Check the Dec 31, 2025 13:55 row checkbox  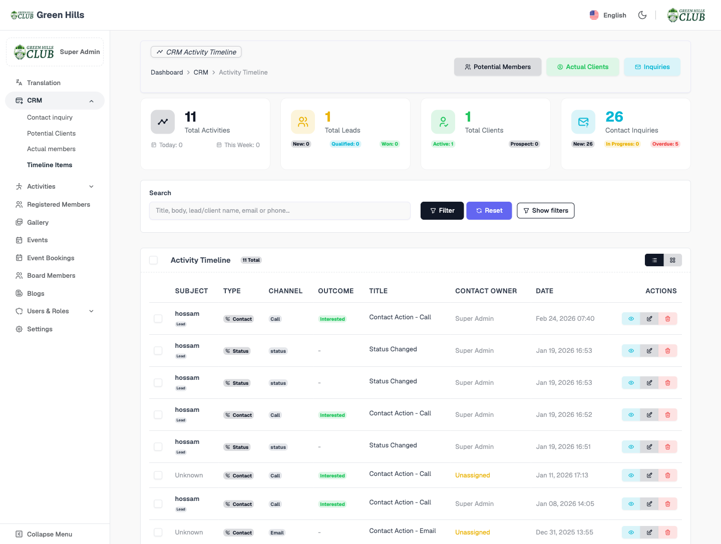(x=158, y=532)
